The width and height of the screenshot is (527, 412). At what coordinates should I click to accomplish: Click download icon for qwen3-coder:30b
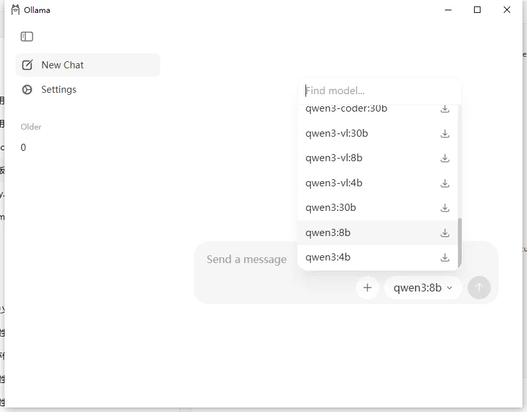(x=444, y=109)
